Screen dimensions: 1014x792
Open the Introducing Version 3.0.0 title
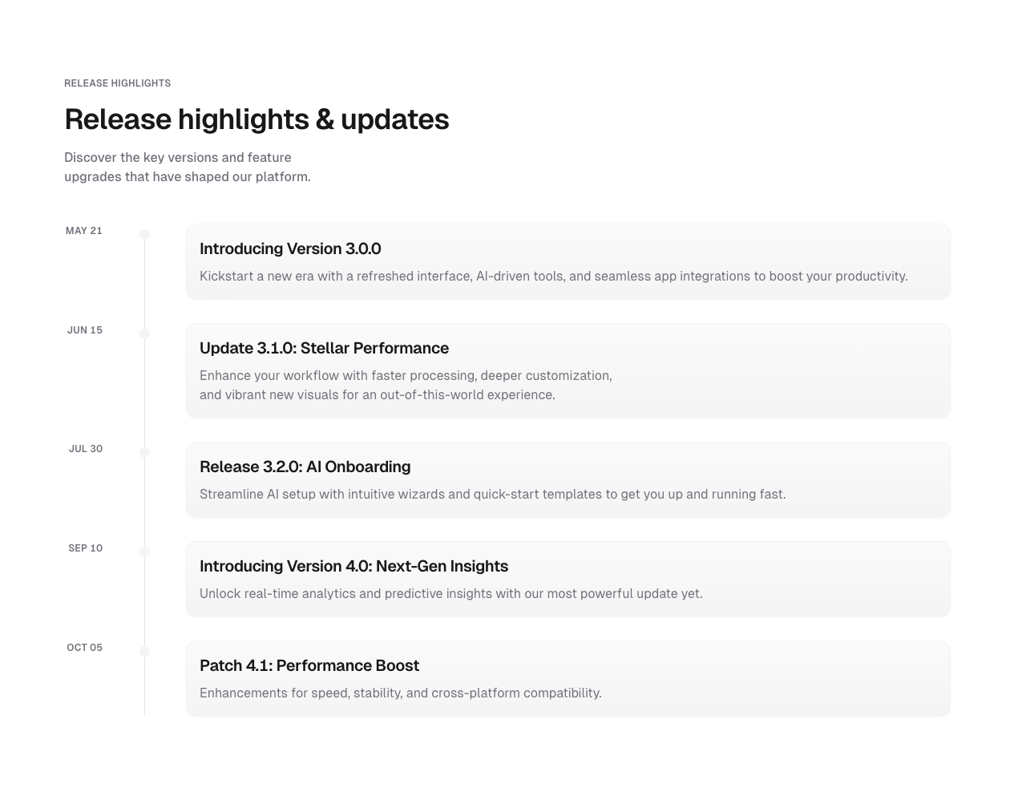point(290,249)
